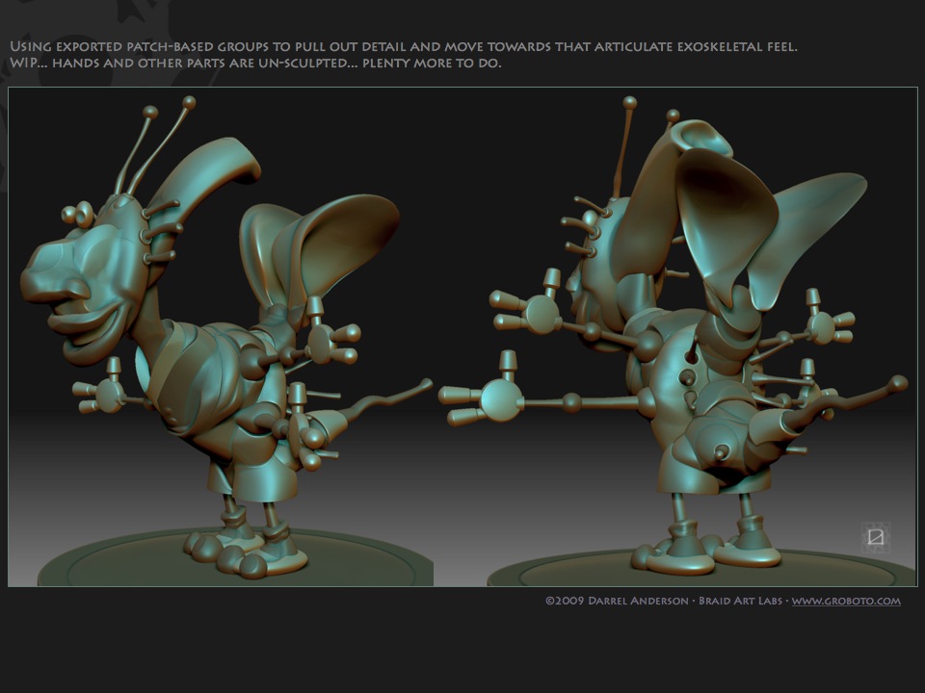
Task: Click the square logo icon in render
Action: pos(876,537)
